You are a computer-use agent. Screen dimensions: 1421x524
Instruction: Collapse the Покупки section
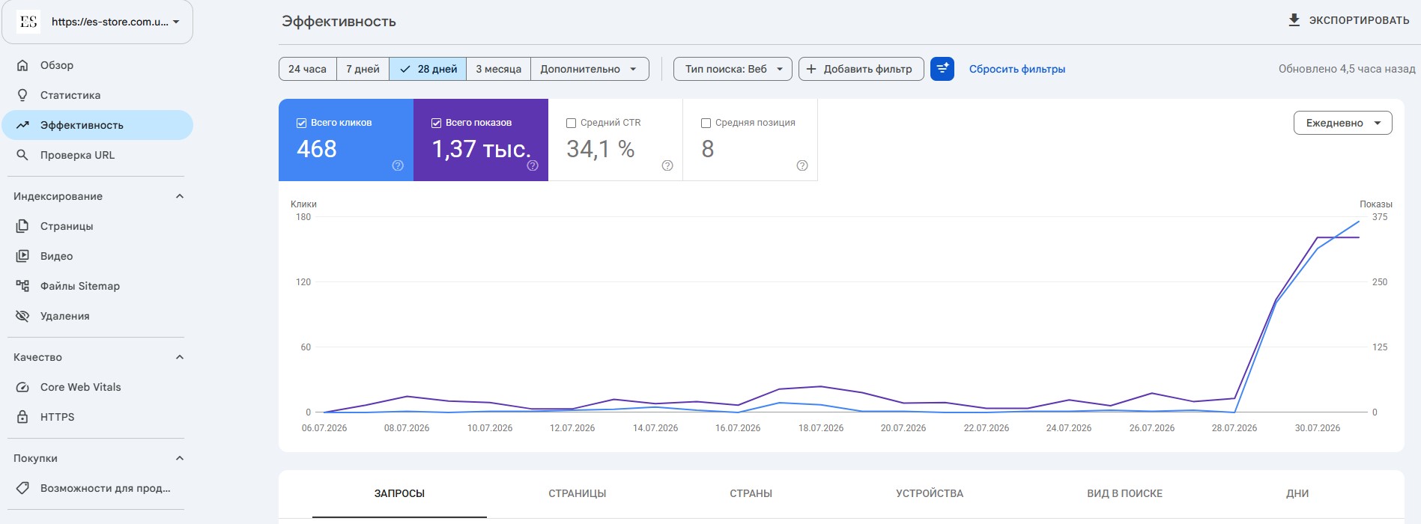coord(180,458)
